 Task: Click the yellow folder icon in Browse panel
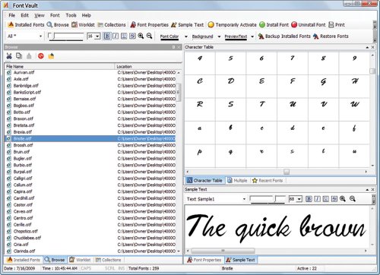point(51,56)
